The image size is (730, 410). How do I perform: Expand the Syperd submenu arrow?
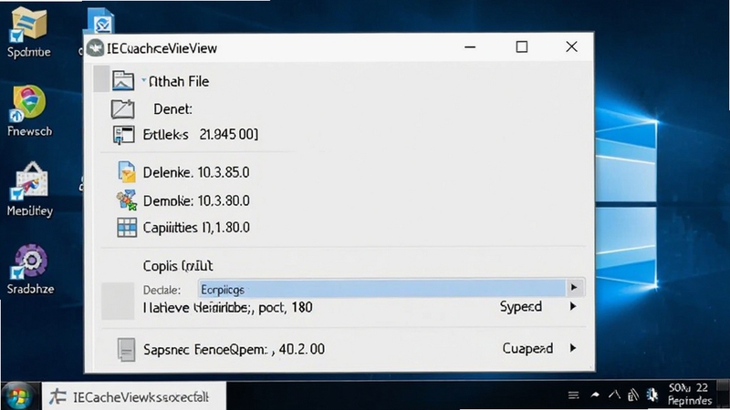coord(573,306)
